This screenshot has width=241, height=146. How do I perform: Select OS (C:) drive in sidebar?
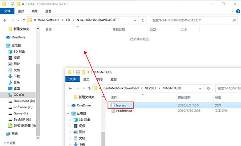tap(18, 95)
